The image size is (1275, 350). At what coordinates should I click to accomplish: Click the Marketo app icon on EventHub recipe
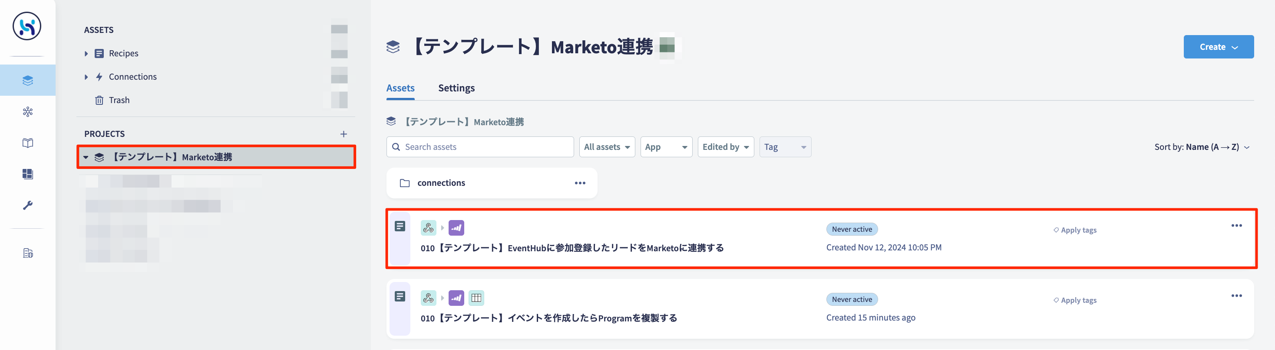coord(456,227)
